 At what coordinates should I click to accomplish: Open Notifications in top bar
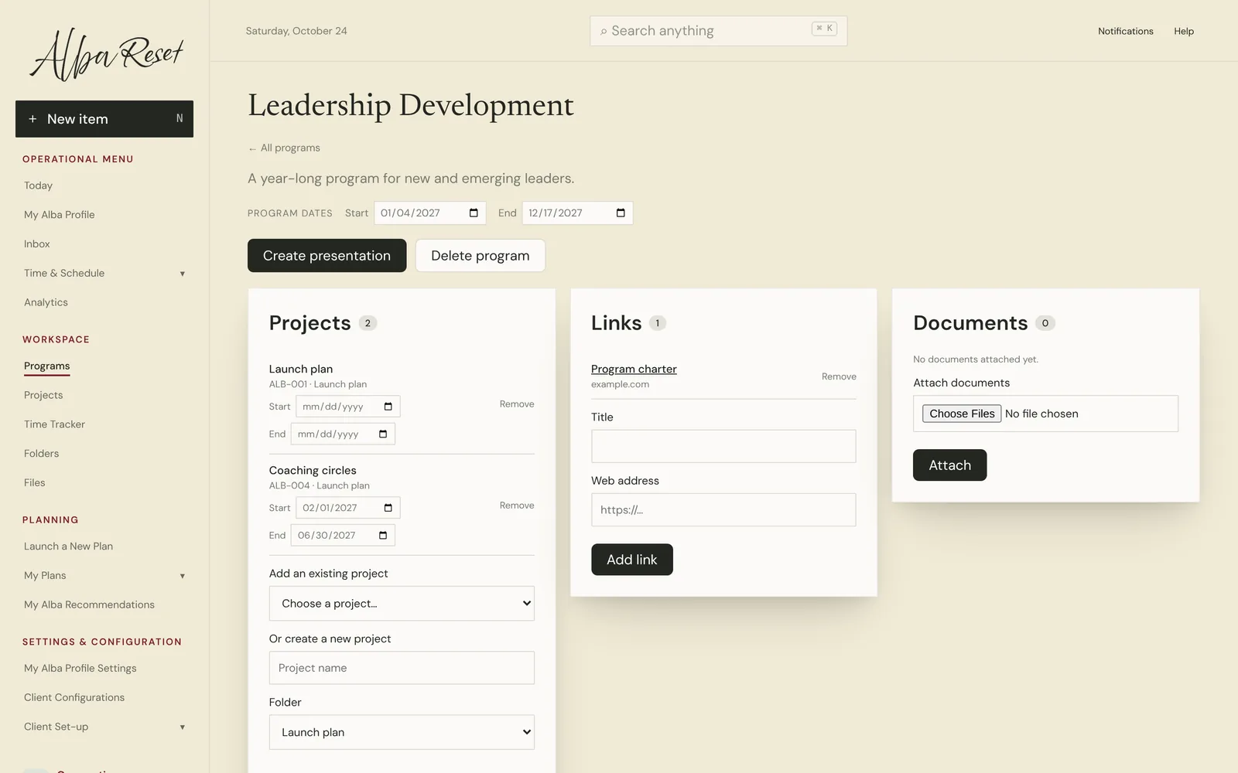click(x=1125, y=31)
